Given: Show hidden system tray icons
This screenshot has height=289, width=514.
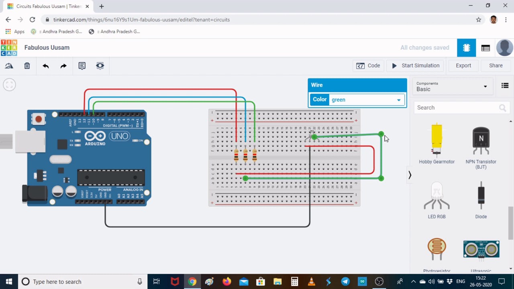Looking at the screenshot, I should [x=413, y=281].
